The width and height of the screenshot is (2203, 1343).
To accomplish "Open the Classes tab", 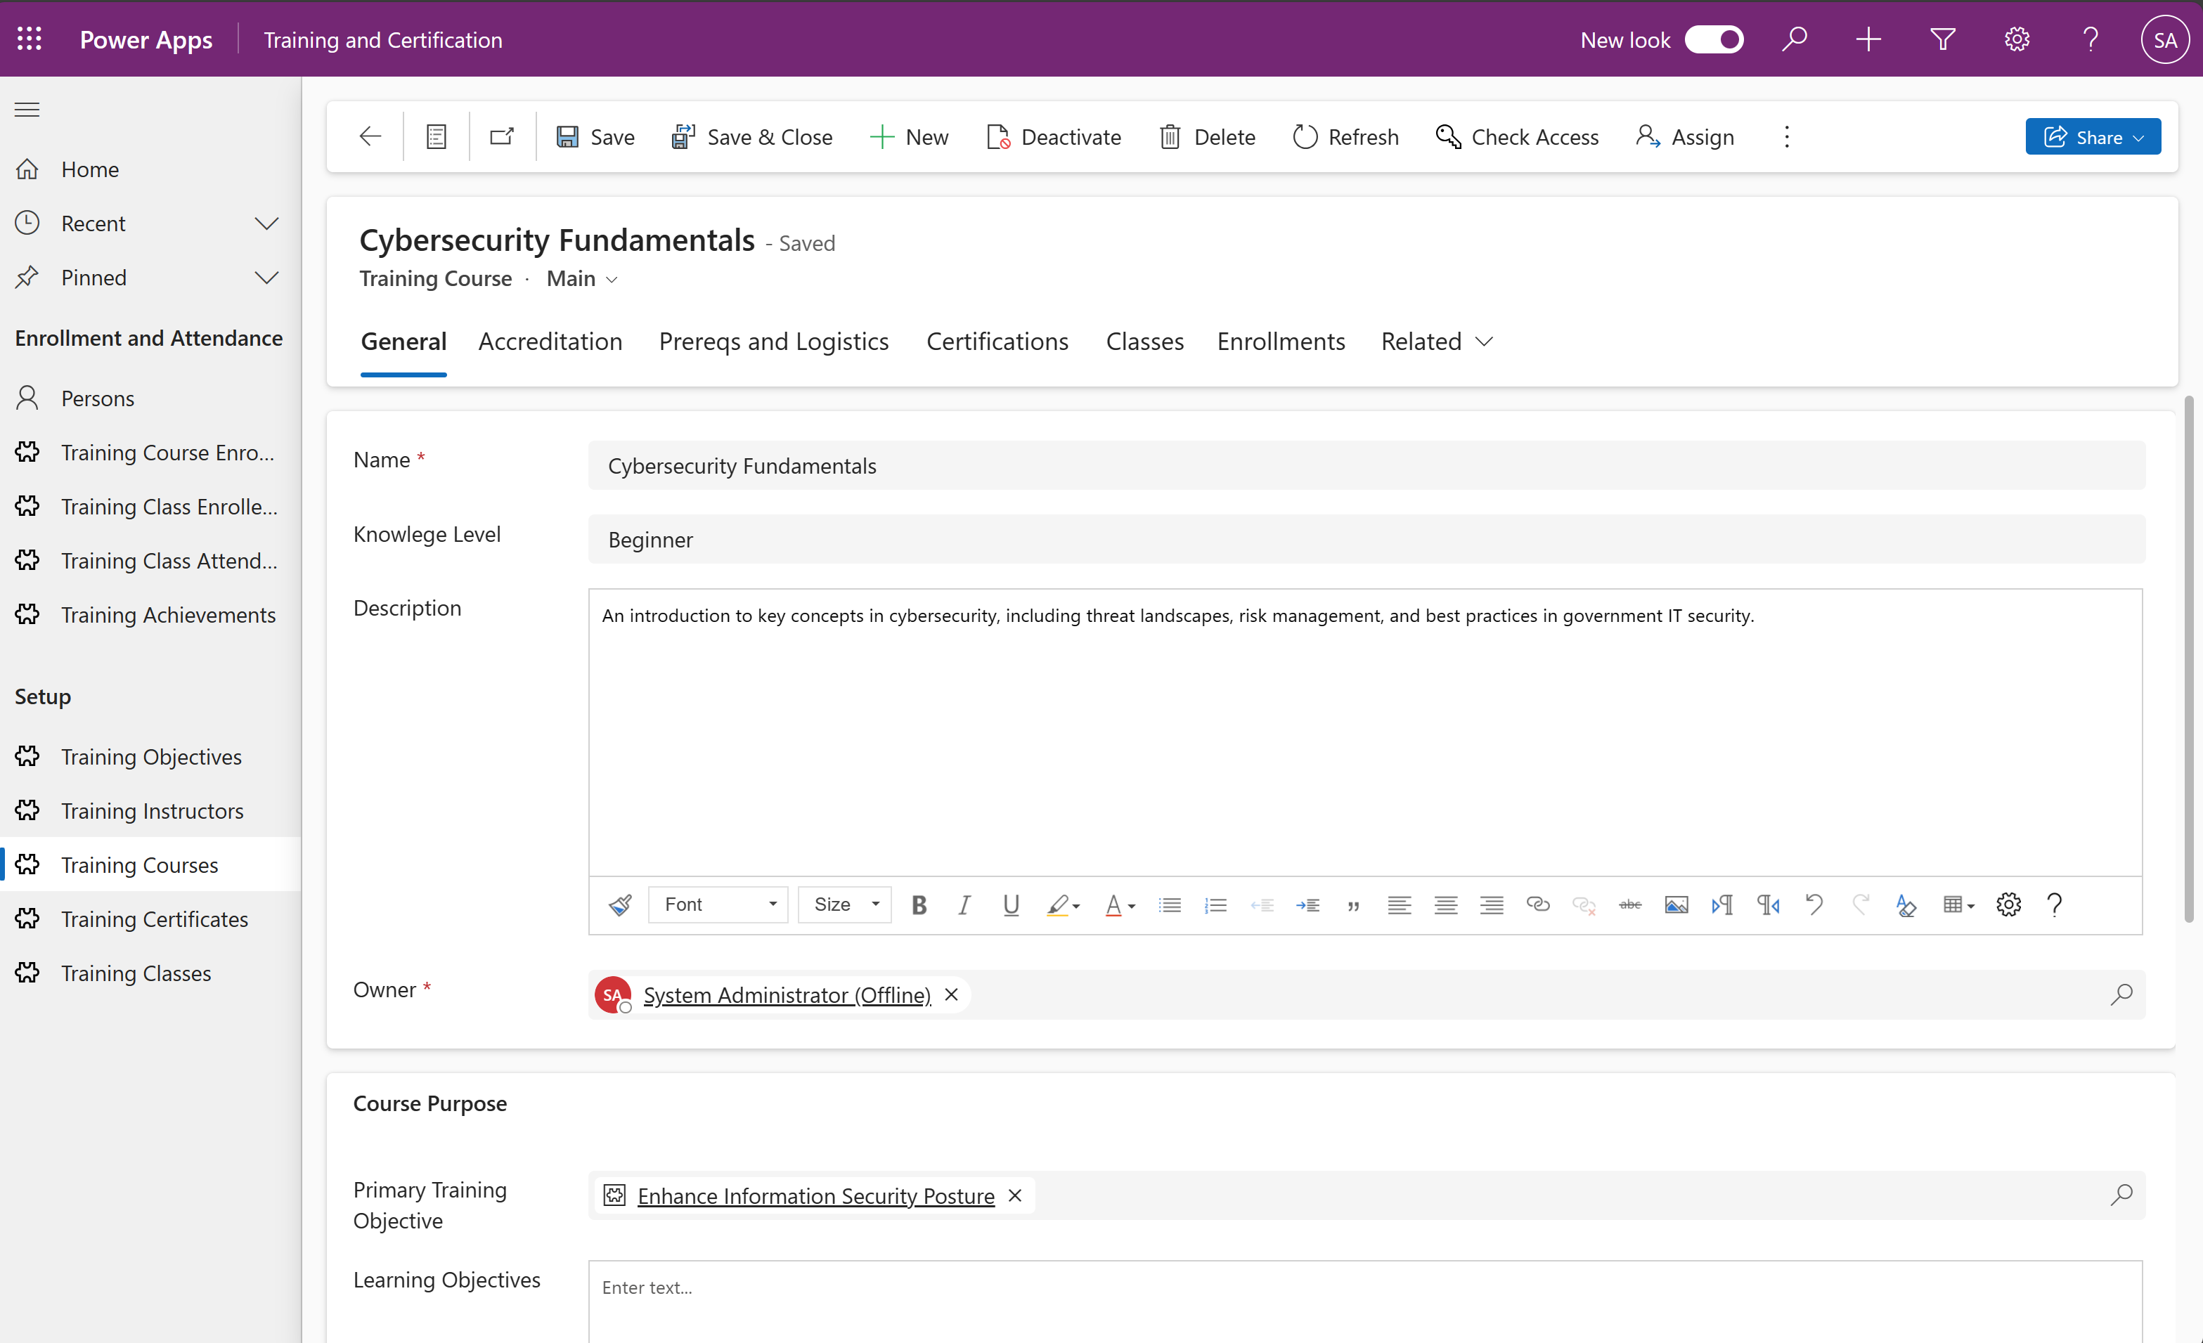I will click(x=1144, y=342).
